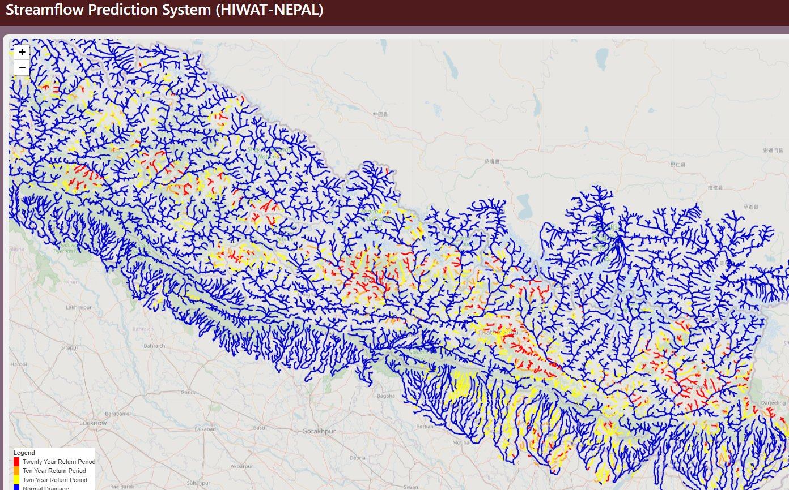The width and height of the screenshot is (789, 490).
Task: Click the red Twenty Year Return Period swatch
Action: tap(17, 462)
